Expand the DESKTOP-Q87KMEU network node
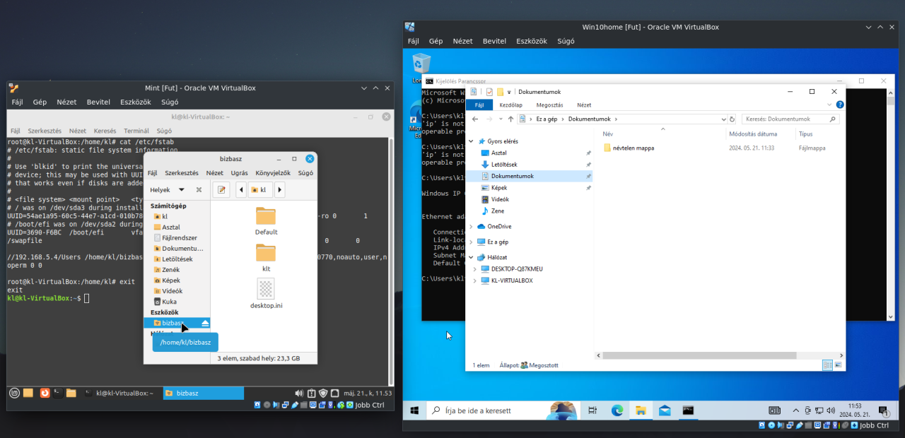Screen dimensions: 905x438 coord(476,269)
